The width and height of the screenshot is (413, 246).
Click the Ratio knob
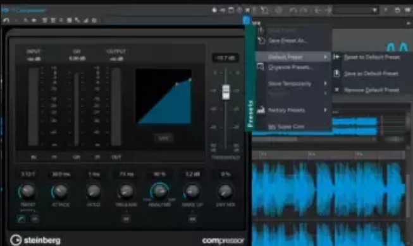point(27,191)
